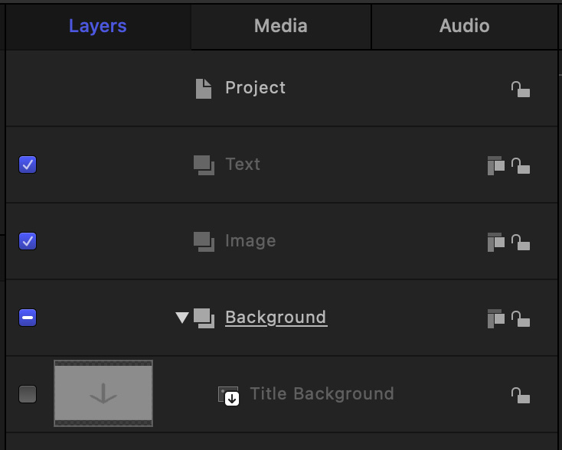Click the Text group stack icon
The height and width of the screenshot is (450, 562).
pyautogui.click(x=204, y=165)
